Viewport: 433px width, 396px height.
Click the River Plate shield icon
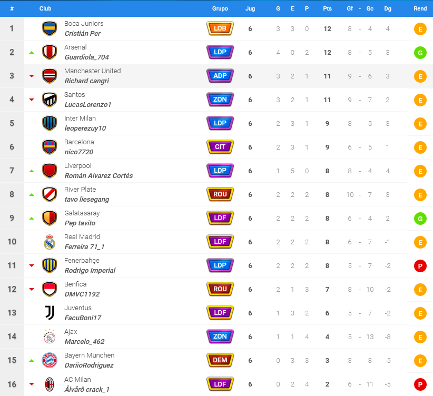(50, 194)
